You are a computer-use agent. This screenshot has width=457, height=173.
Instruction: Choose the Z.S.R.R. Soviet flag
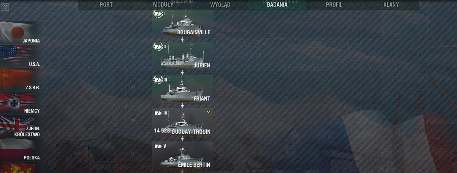click(20, 79)
